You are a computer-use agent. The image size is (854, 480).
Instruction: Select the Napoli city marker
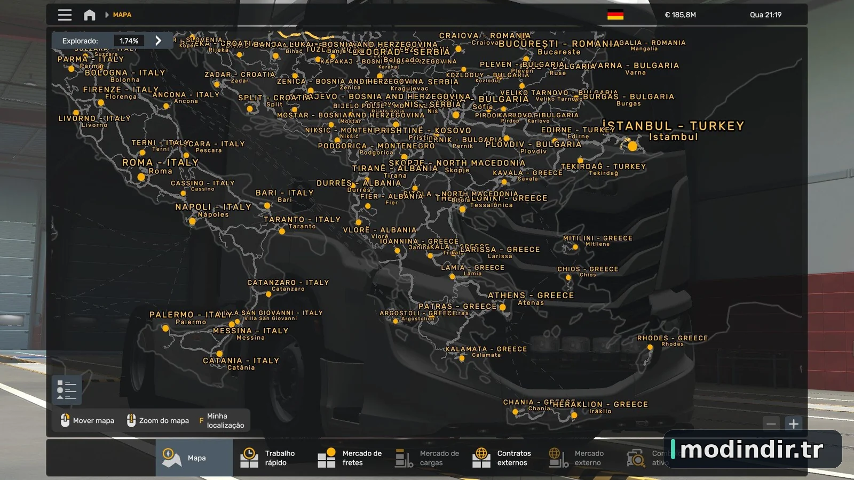pyautogui.click(x=192, y=221)
